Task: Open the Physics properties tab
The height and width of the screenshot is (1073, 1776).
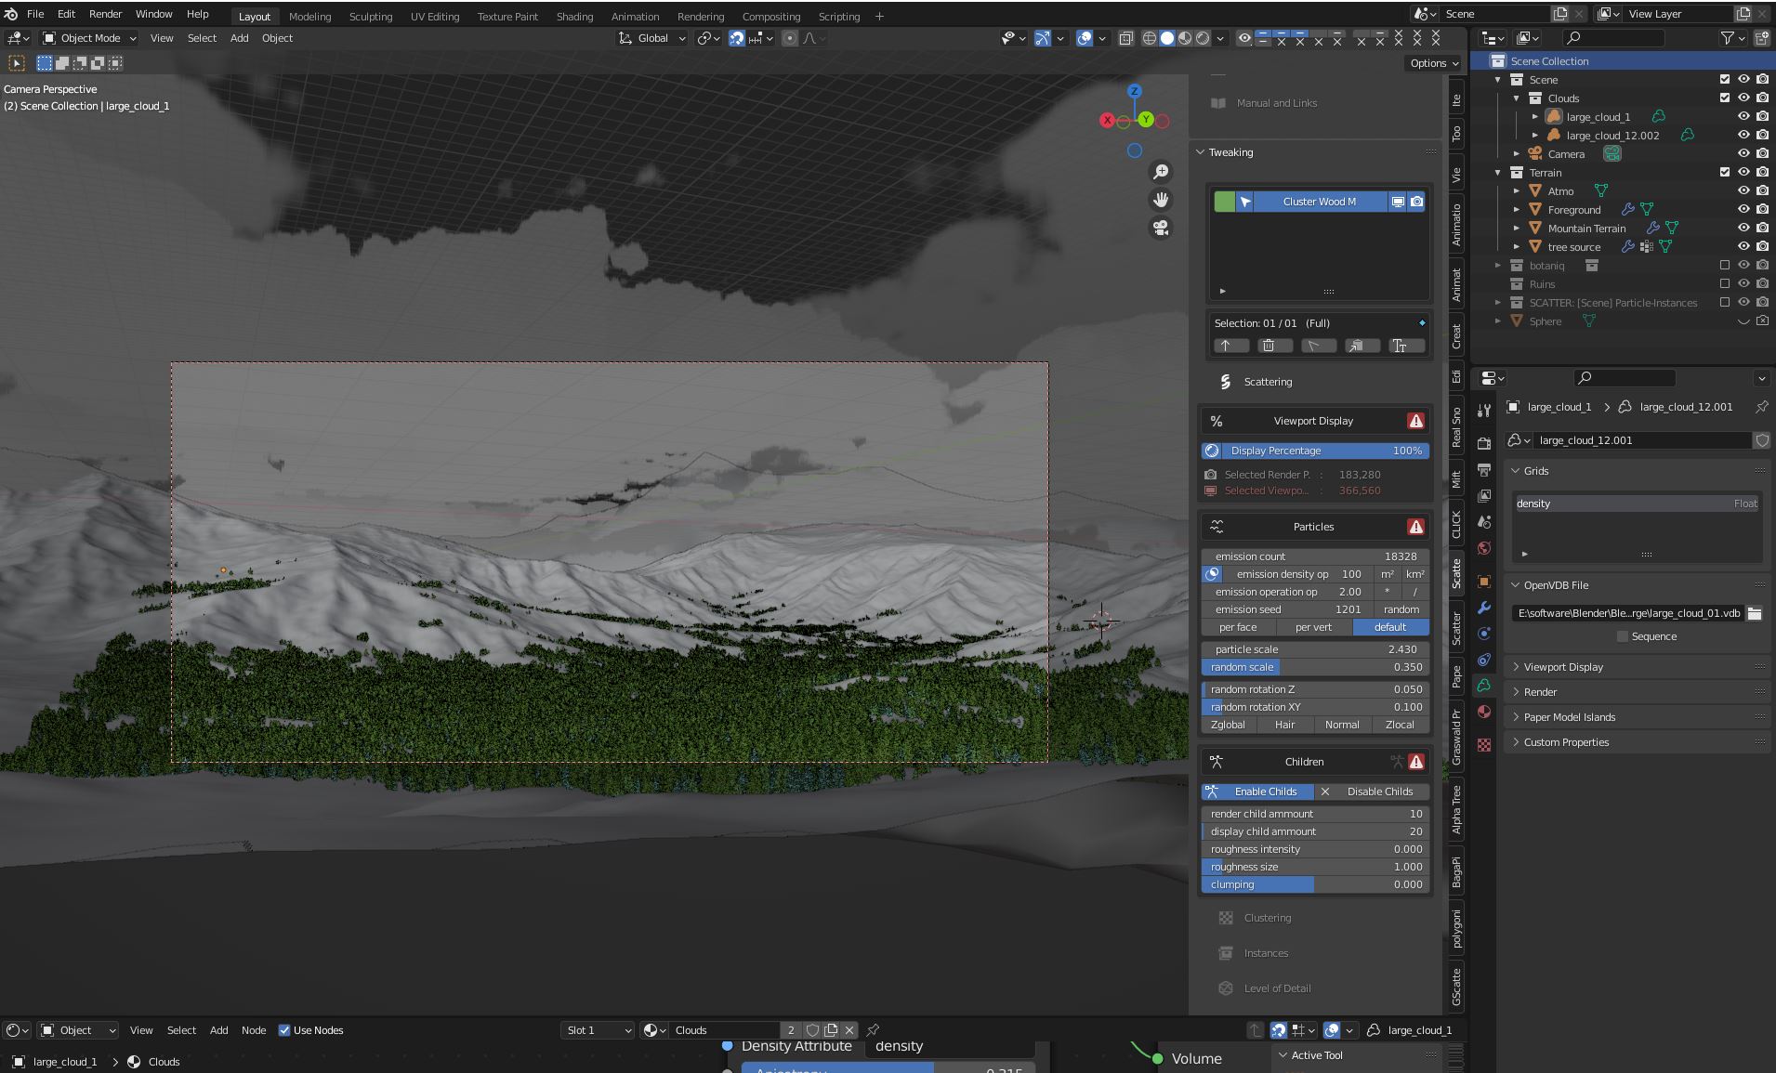Action: tap(1484, 634)
